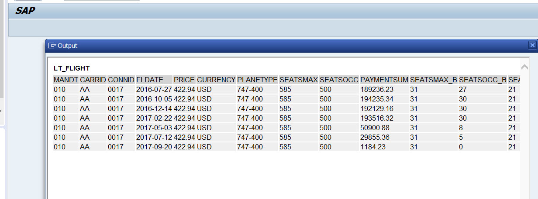
Task: Click the FLDATE column header
Action: pyautogui.click(x=149, y=80)
